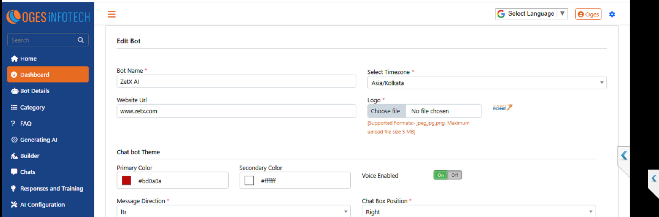
Task: Click the Bot Details robot icon
Action: [14, 91]
